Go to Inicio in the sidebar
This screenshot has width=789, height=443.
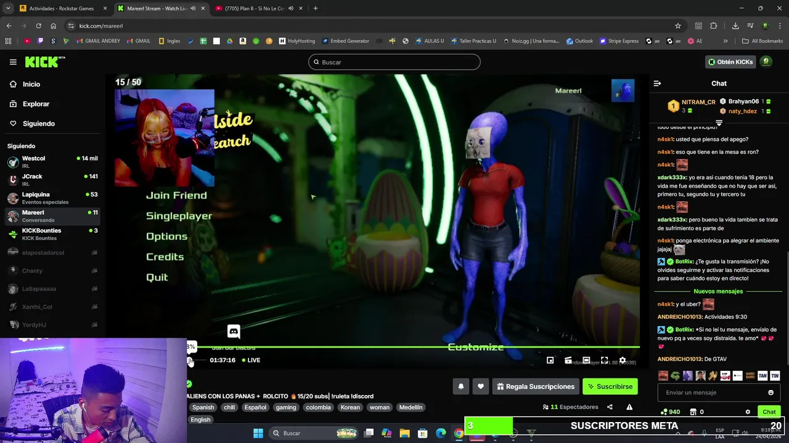tap(25, 84)
